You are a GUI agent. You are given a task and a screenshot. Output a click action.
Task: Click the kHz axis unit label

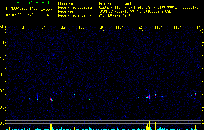pyautogui.click(x=3, y=26)
